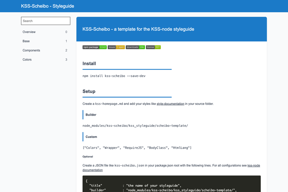288x192 pixels.
Task: Click the "builder" line in JSON code block
Action: tap(163, 190)
